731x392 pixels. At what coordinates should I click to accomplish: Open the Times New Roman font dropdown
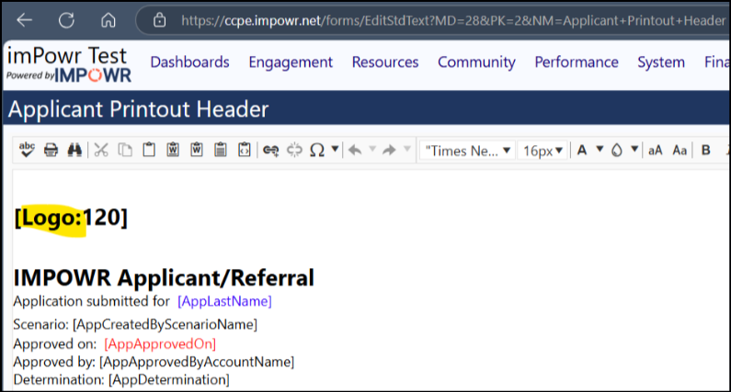click(x=468, y=151)
